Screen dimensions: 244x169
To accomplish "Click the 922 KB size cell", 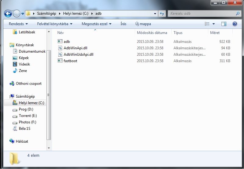I will (x=225, y=42).
